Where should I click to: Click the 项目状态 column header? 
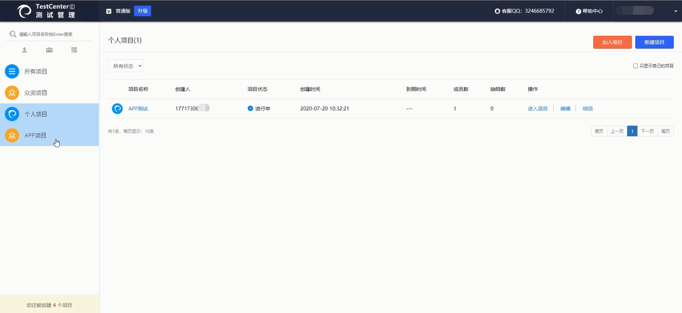point(257,89)
